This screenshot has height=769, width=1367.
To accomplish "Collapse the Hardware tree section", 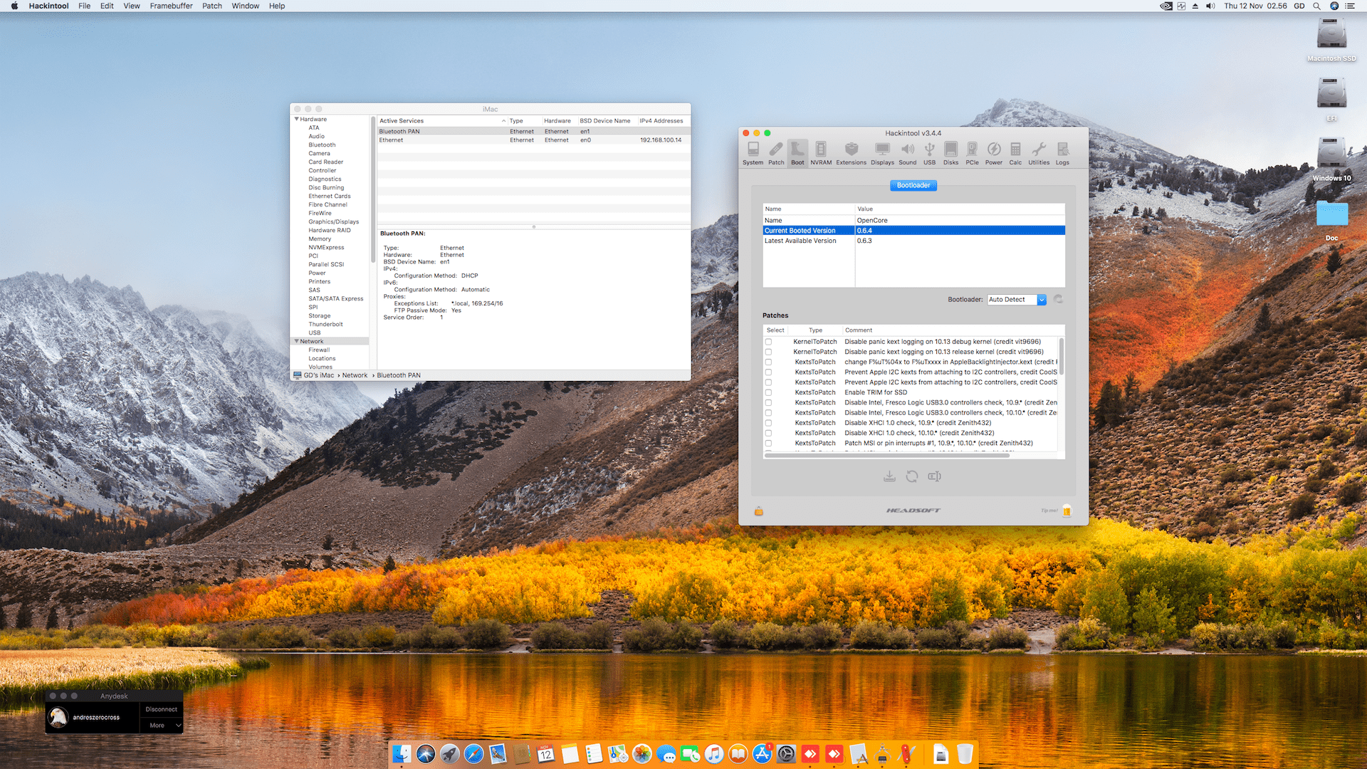I will click(297, 119).
